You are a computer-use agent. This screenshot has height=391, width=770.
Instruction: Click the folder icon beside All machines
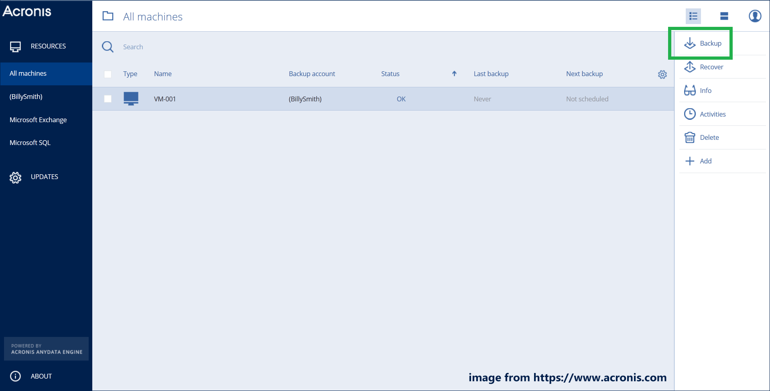(108, 16)
